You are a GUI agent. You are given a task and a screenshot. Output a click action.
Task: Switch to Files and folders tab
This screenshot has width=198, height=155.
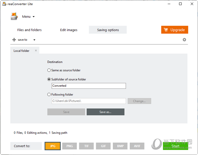[29, 30]
